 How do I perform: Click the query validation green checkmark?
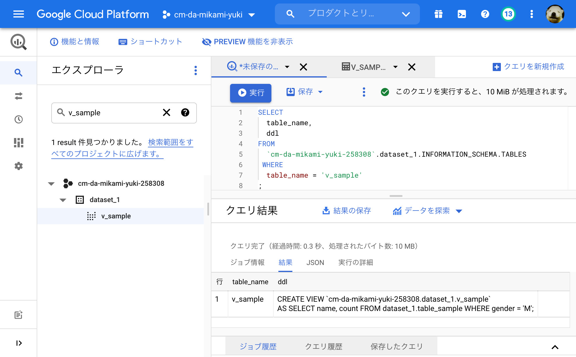pos(385,92)
